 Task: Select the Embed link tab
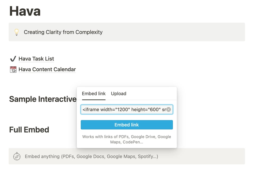(93, 93)
